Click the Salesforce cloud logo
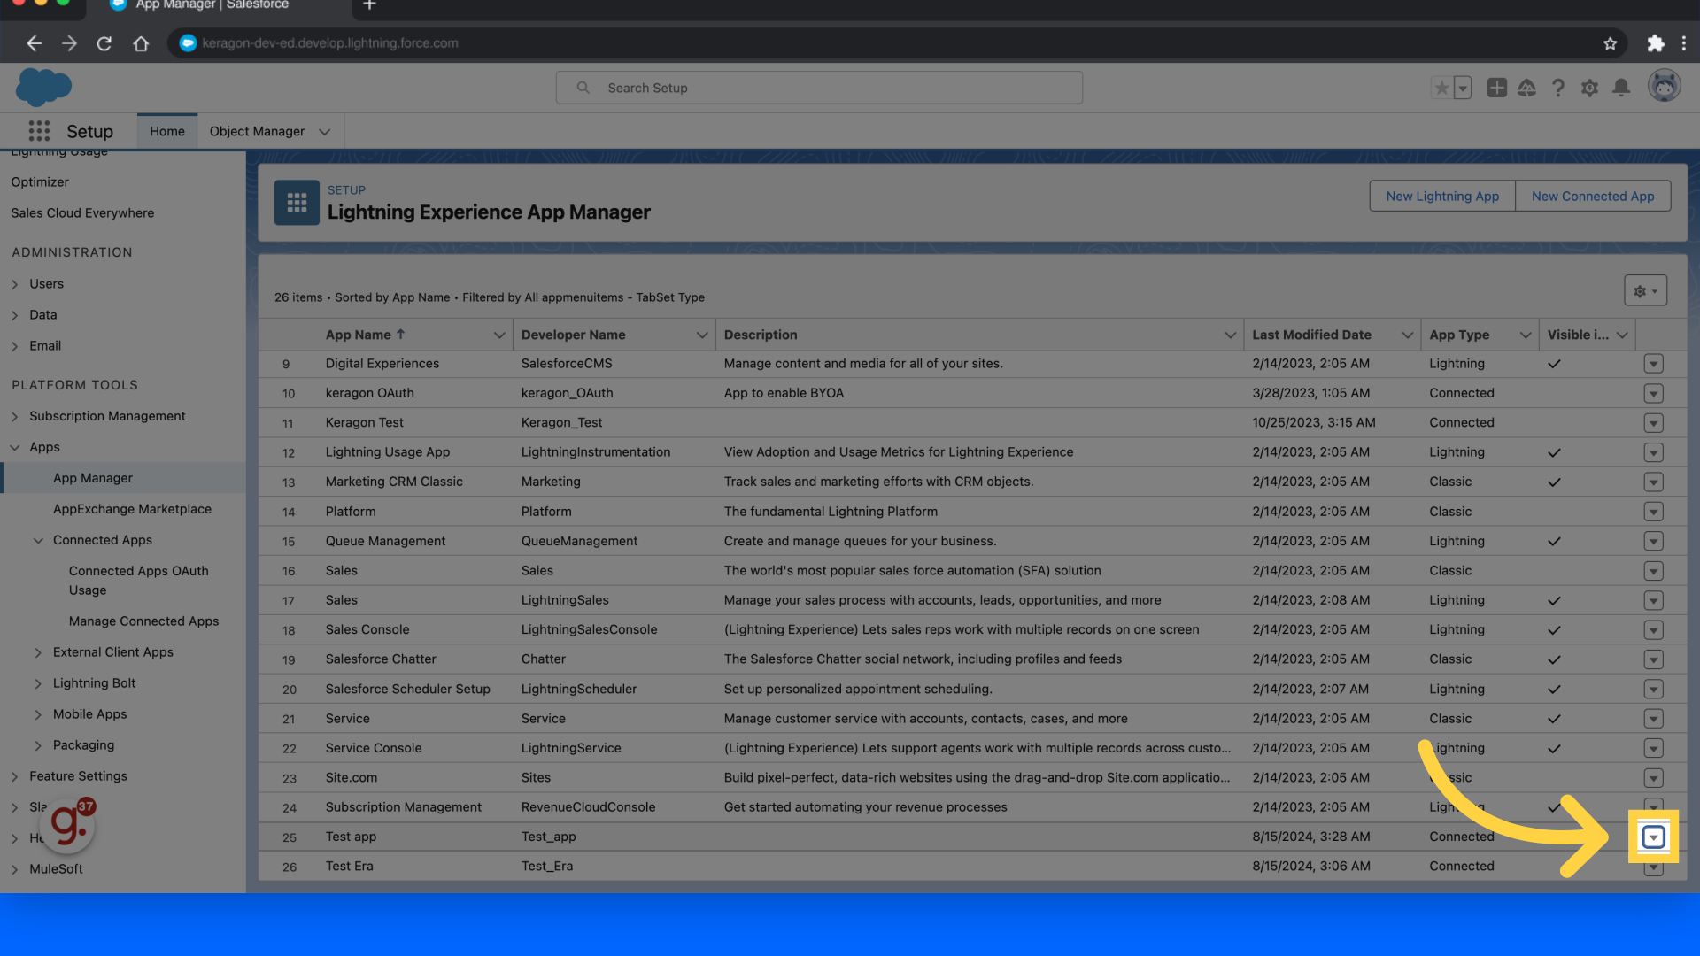 42,87
